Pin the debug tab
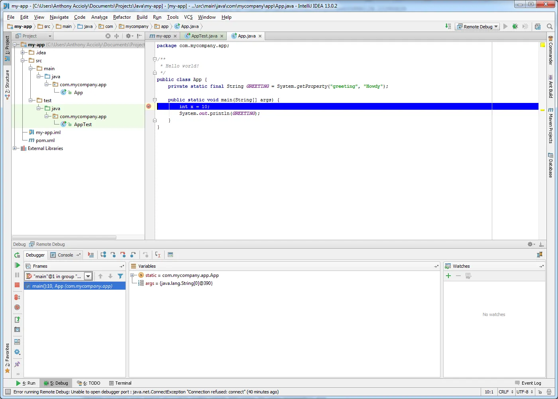Screen dimensions: 558x399 (17, 364)
